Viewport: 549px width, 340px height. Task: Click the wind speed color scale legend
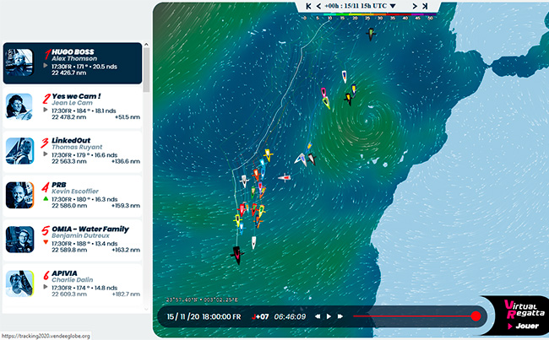tap(368, 16)
